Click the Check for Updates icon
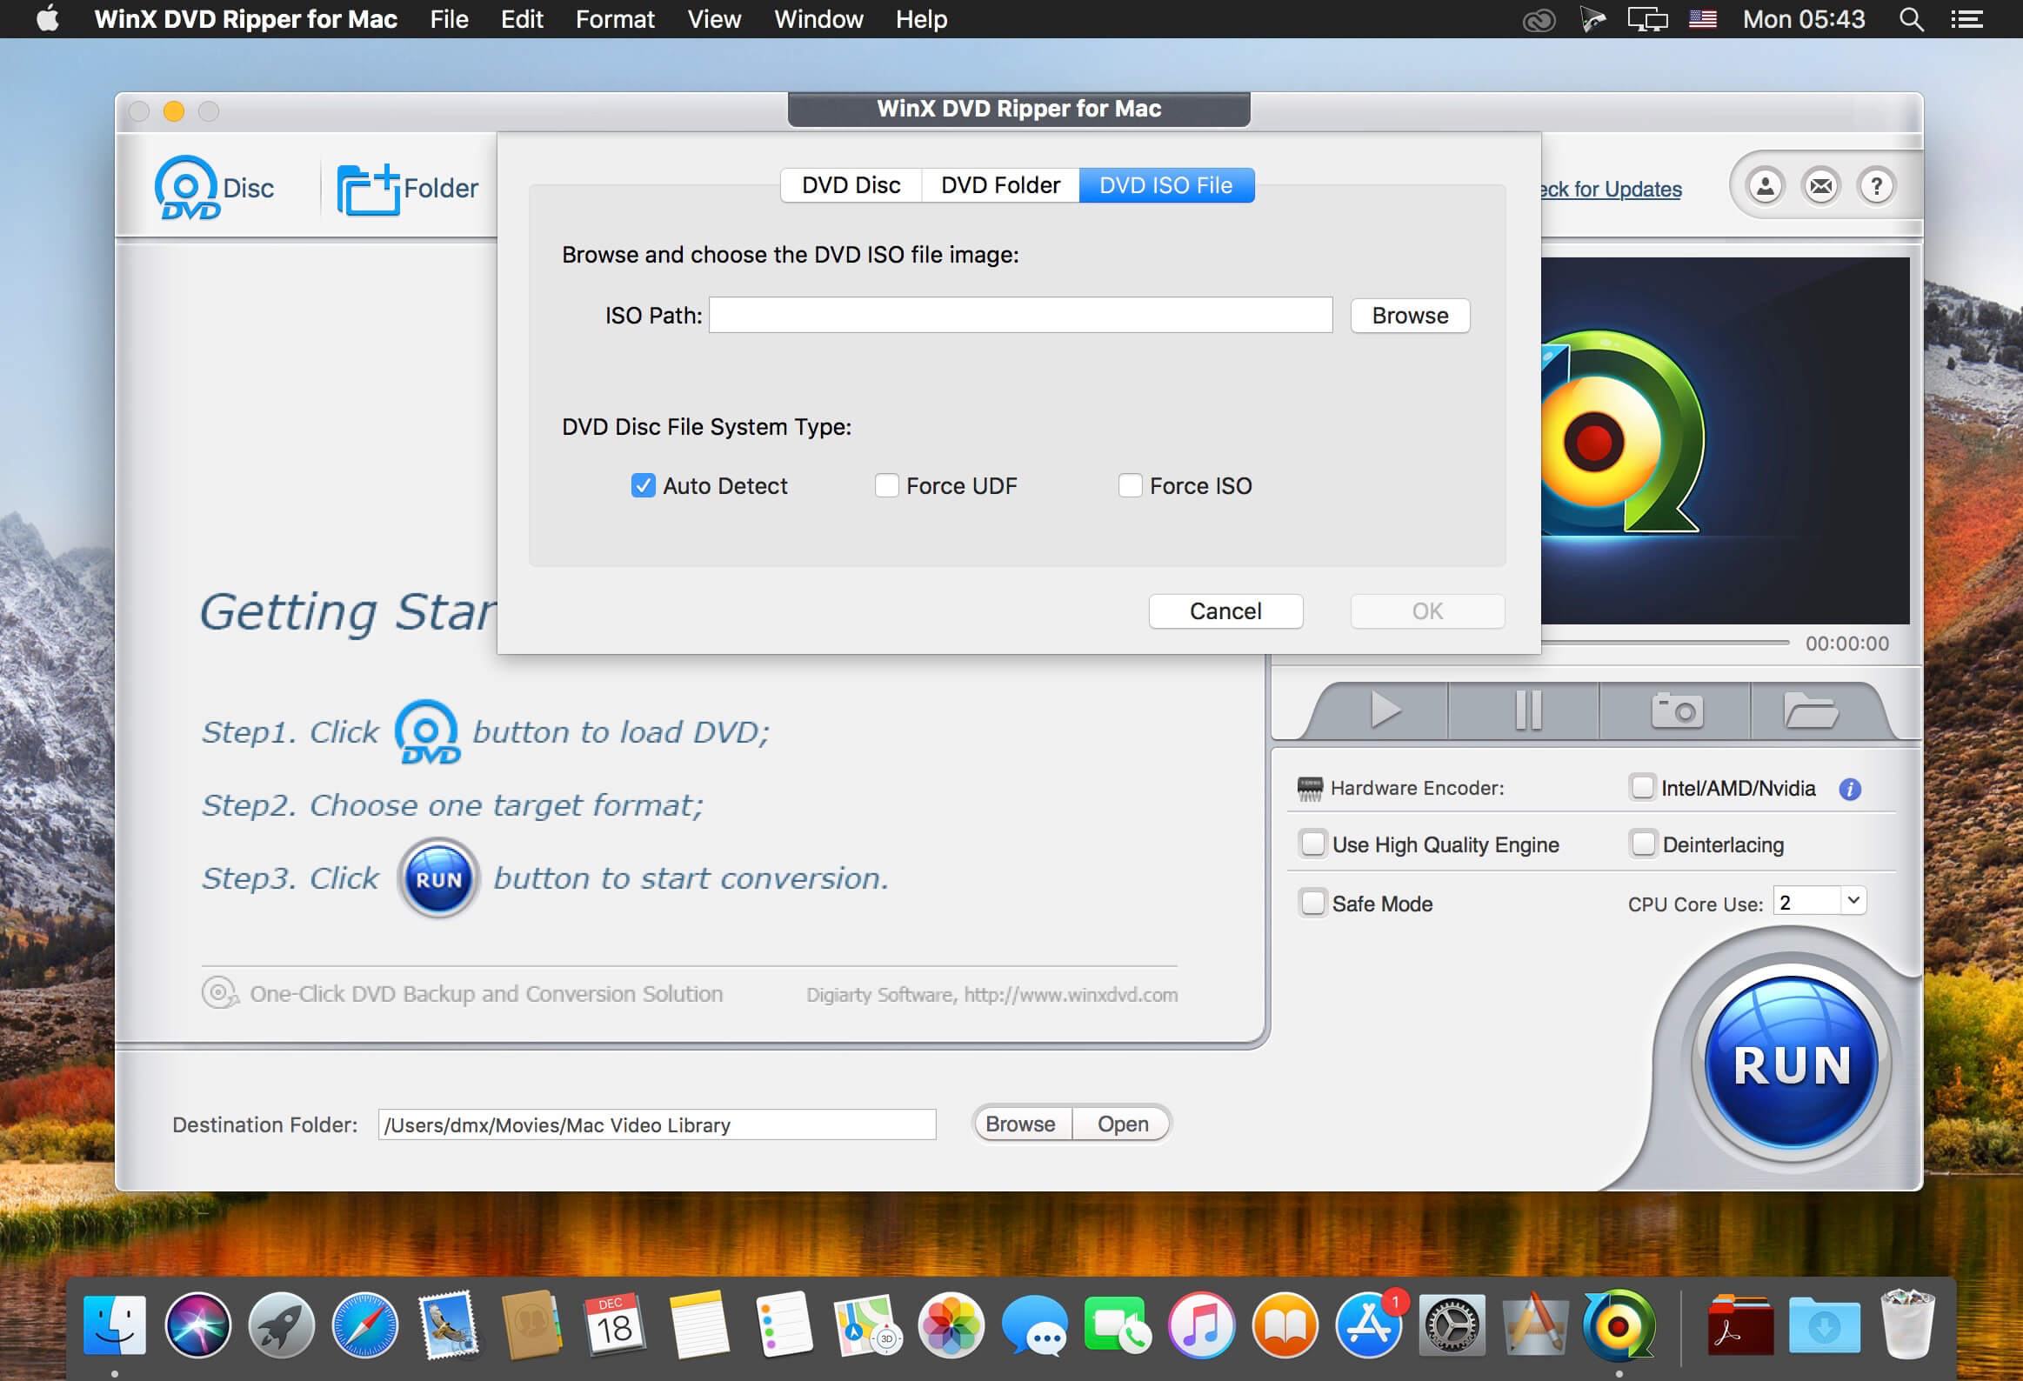The width and height of the screenshot is (2023, 1381). coord(1605,188)
